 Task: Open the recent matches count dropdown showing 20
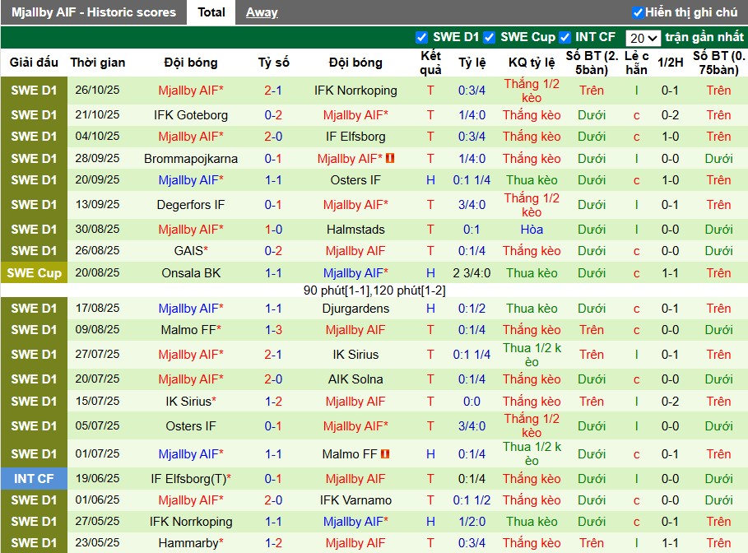tap(643, 38)
